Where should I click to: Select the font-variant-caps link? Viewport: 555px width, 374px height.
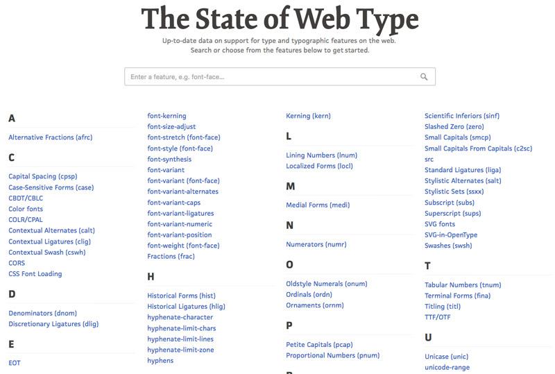pos(173,203)
